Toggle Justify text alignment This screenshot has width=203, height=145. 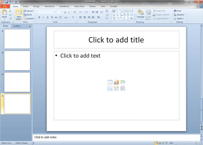(x=93, y=17)
